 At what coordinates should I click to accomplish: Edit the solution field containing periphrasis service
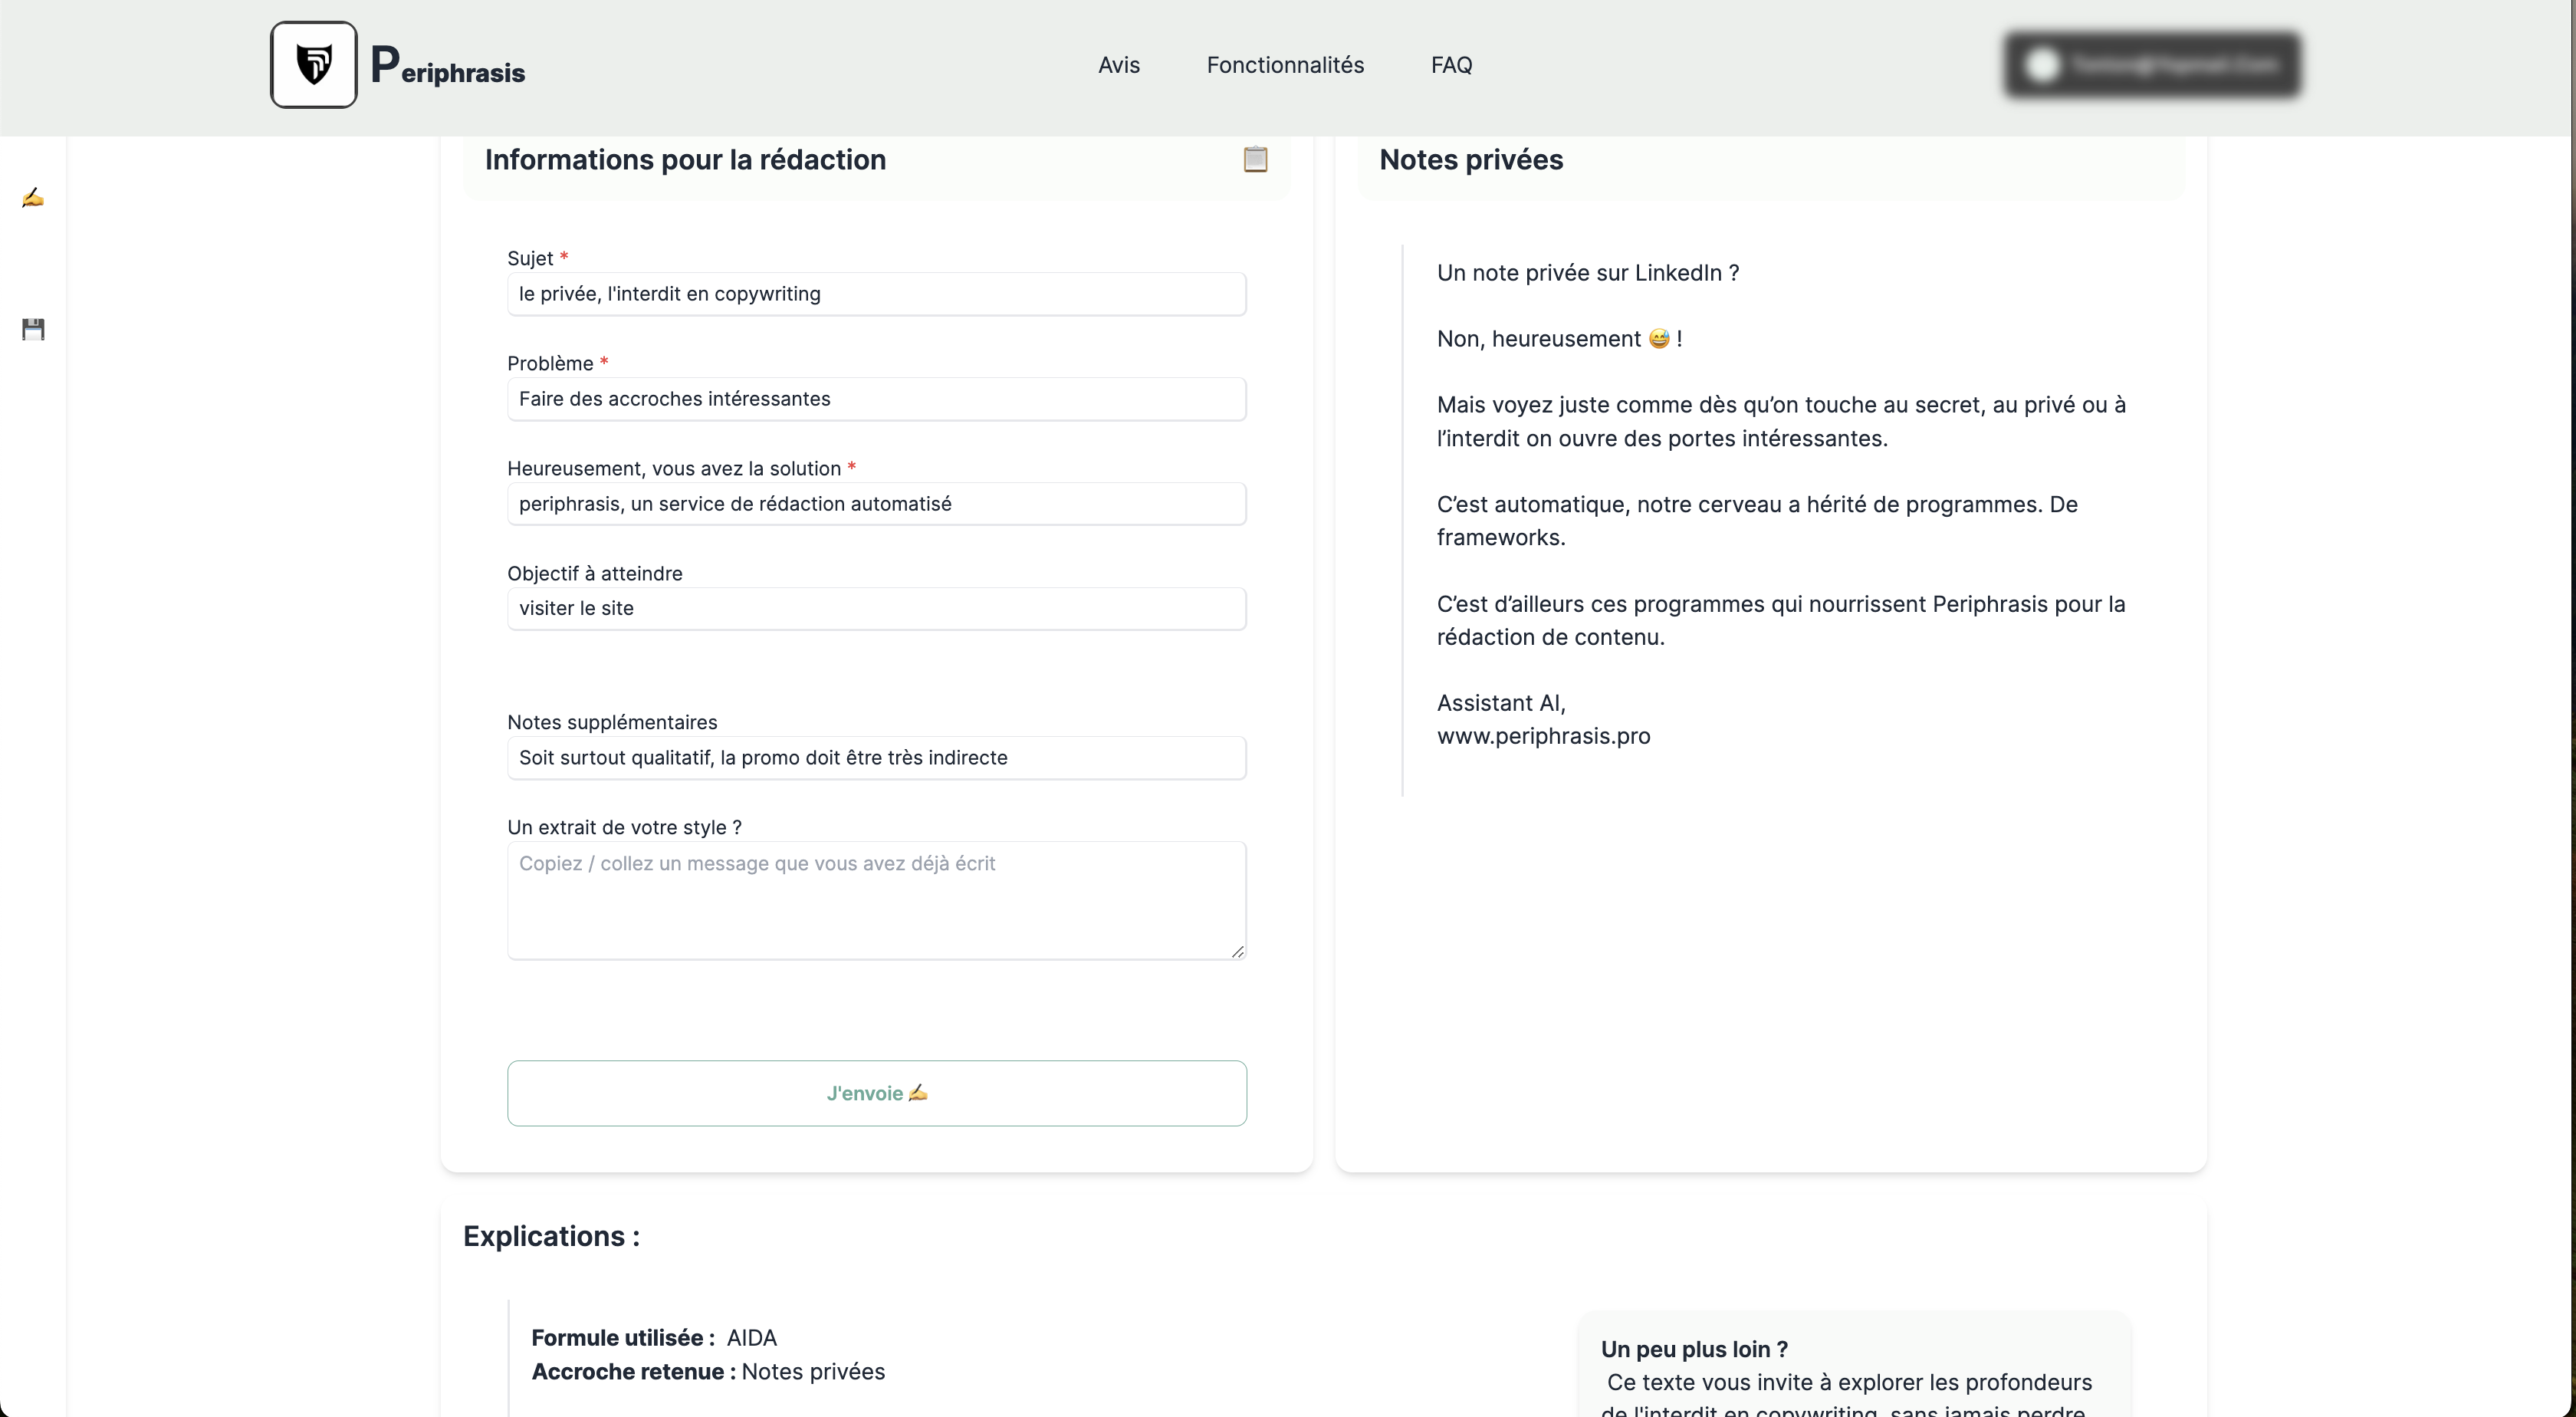(x=876, y=504)
